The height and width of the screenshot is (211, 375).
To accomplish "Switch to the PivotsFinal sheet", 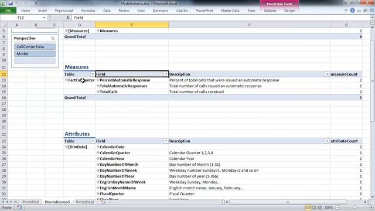I will (x=30, y=202).
